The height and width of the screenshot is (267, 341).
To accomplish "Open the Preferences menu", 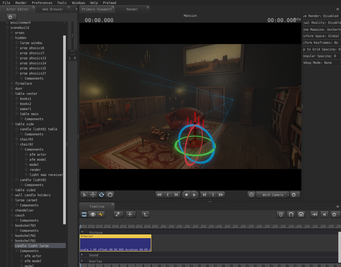I will 42,3.
